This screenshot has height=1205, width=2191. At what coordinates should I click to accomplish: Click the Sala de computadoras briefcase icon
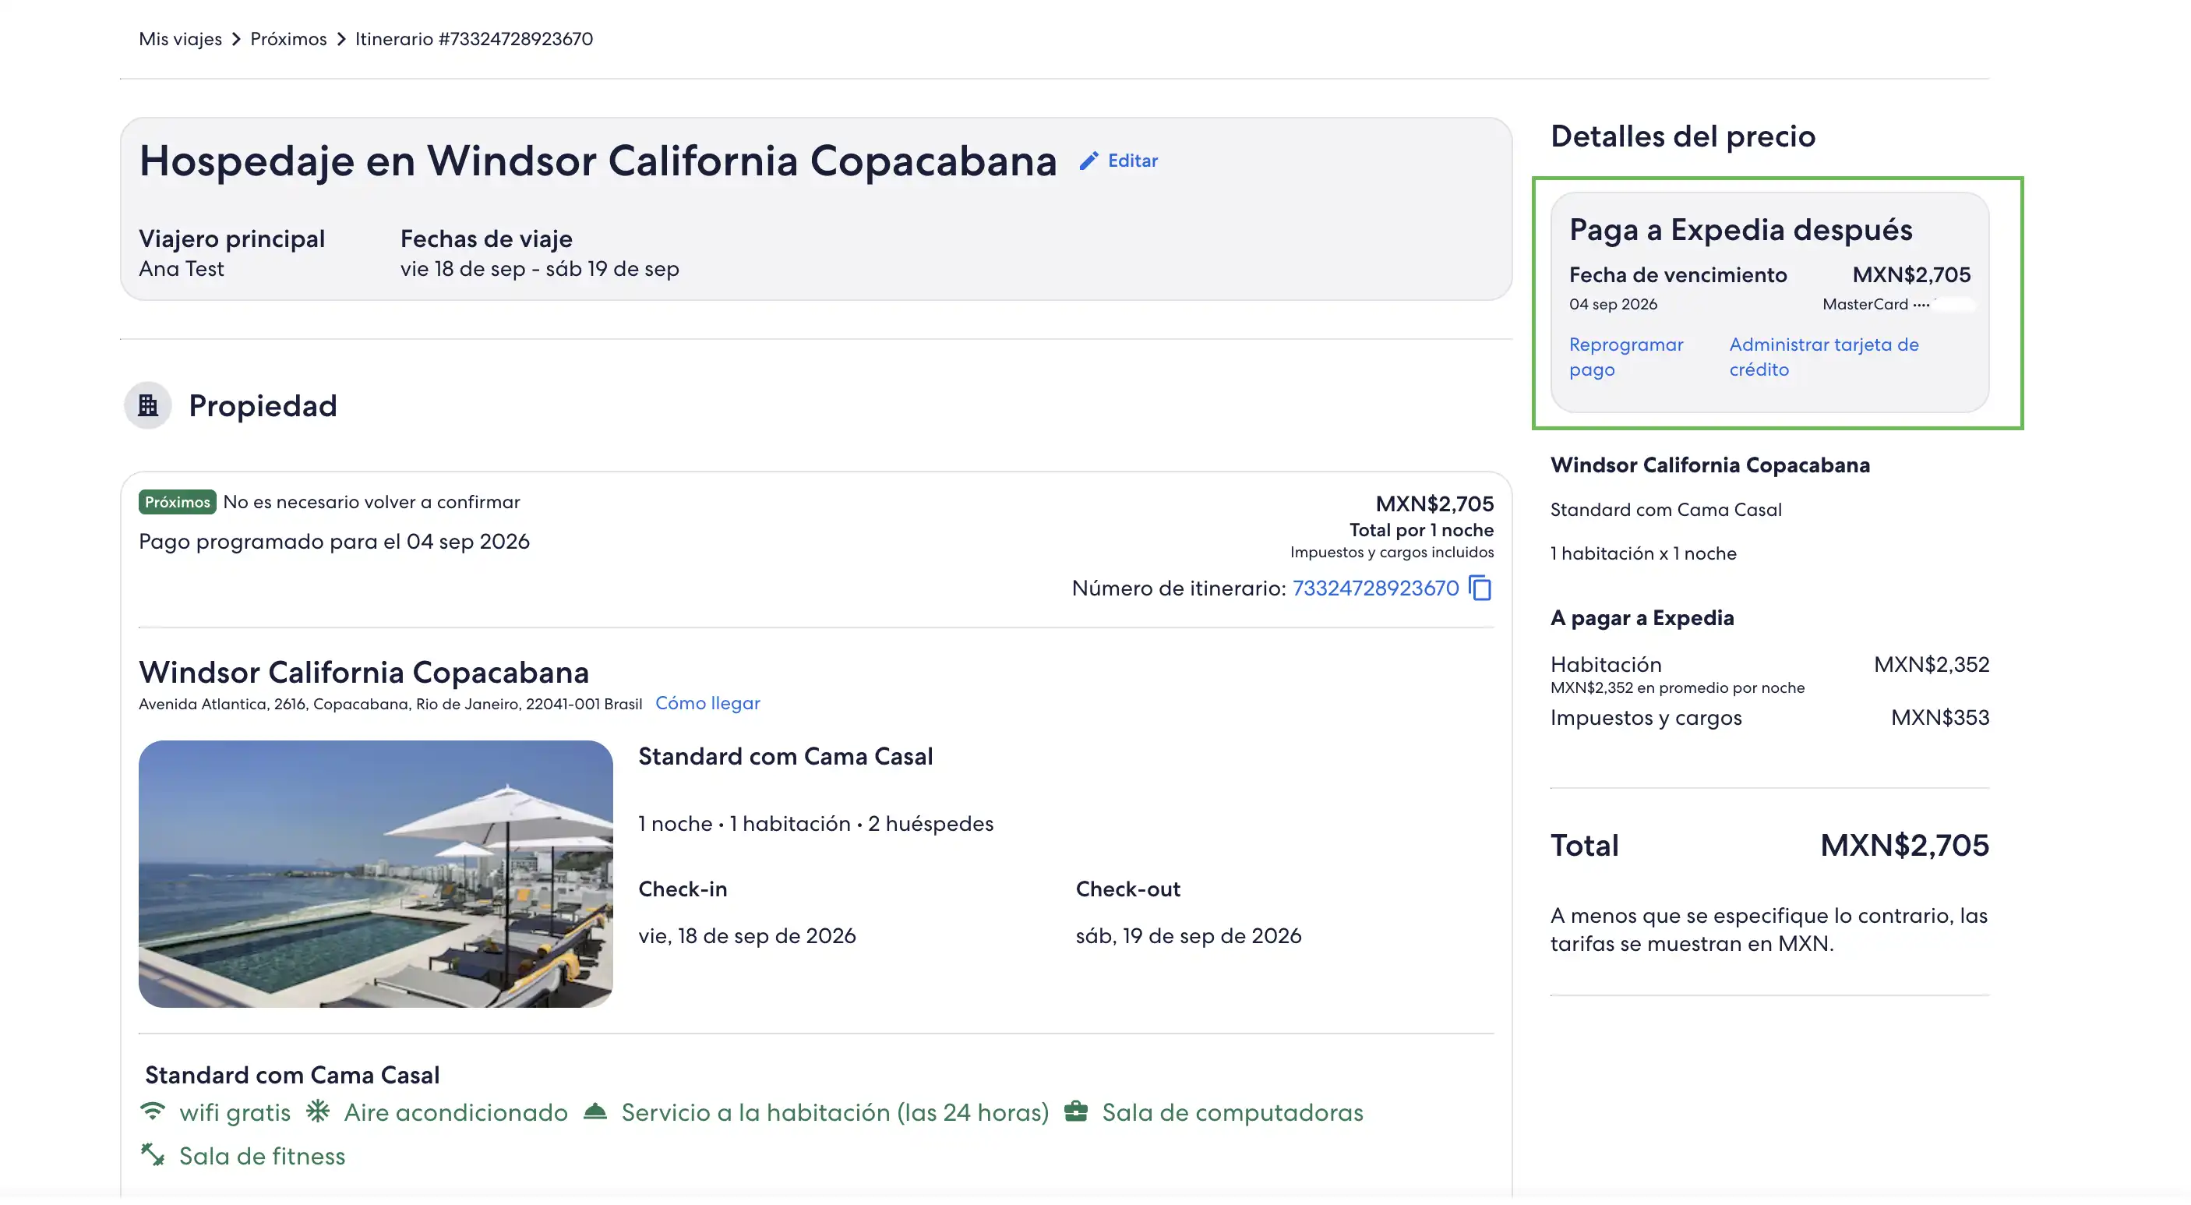[x=1078, y=1112]
